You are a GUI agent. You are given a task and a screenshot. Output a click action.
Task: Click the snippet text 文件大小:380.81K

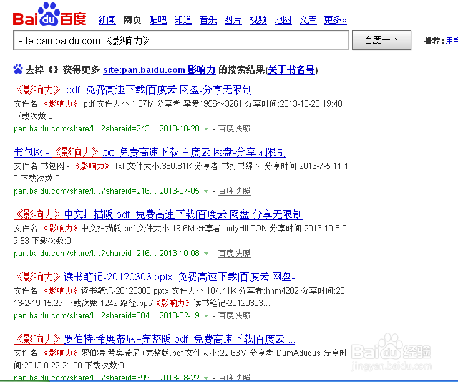[x=160, y=166]
